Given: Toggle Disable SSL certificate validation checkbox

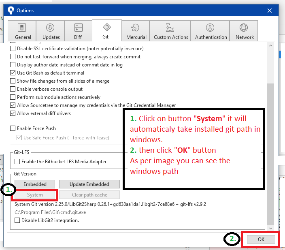Looking at the screenshot, I should (x=13, y=49).
